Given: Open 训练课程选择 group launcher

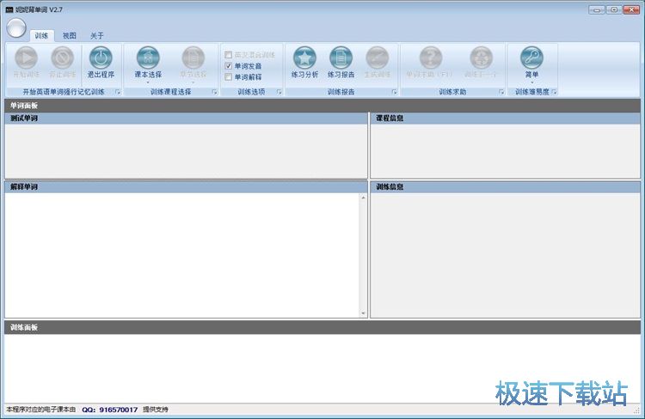Looking at the screenshot, I should click(x=214, y=92).
